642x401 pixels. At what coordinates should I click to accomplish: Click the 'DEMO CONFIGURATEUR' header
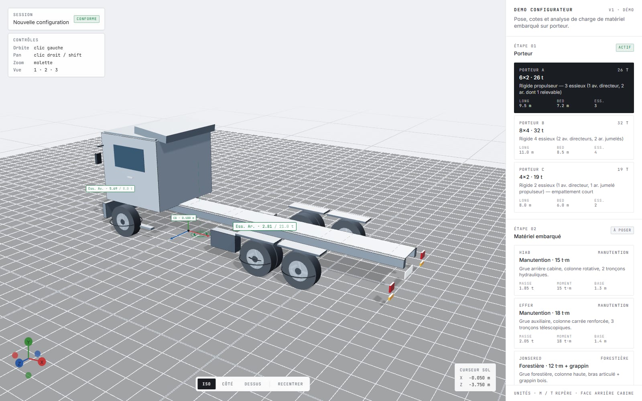pyautogui.click(x=543, y=10)
